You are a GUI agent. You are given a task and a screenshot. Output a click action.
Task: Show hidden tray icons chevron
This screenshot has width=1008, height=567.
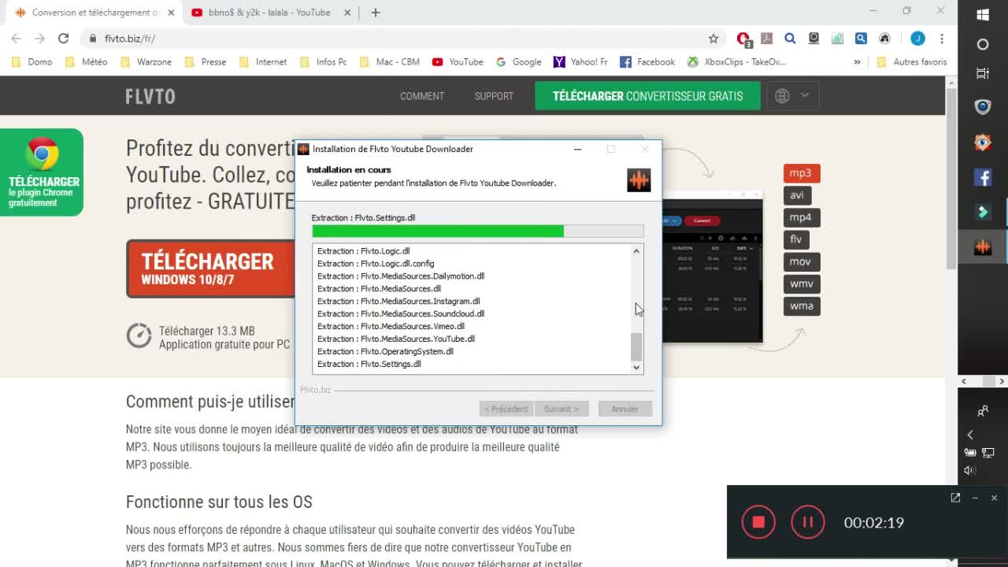970,435
